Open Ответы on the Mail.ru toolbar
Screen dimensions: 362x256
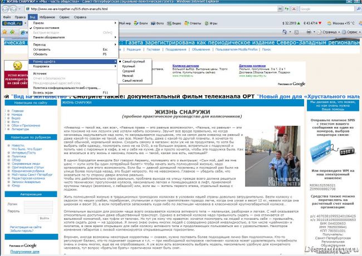[x=193, y=23]
